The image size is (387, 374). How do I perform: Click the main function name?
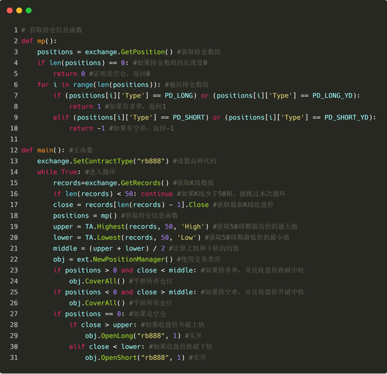45,150
